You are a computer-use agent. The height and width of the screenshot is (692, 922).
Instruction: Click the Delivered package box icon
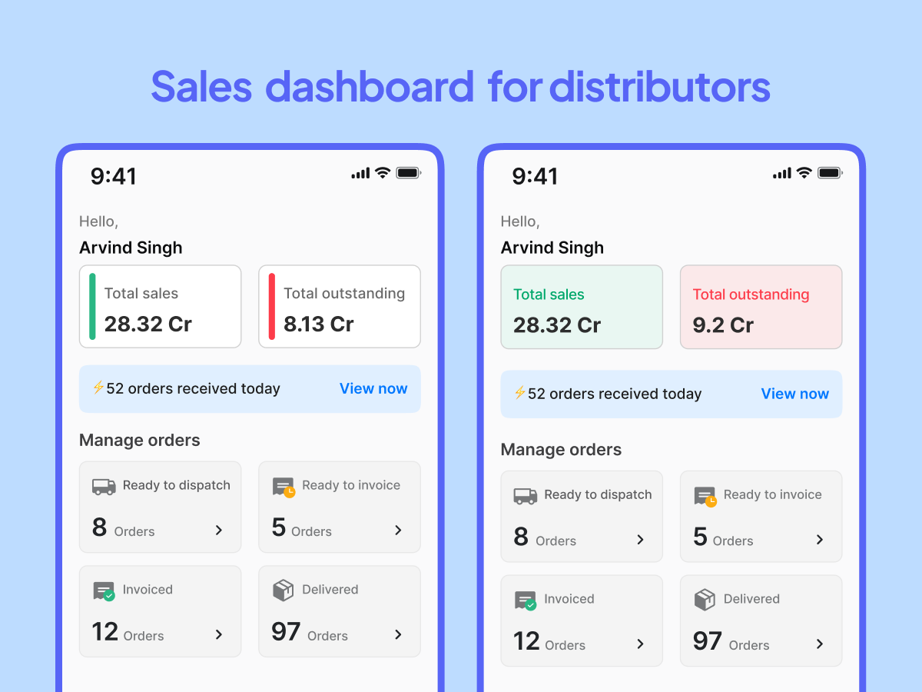281,590
